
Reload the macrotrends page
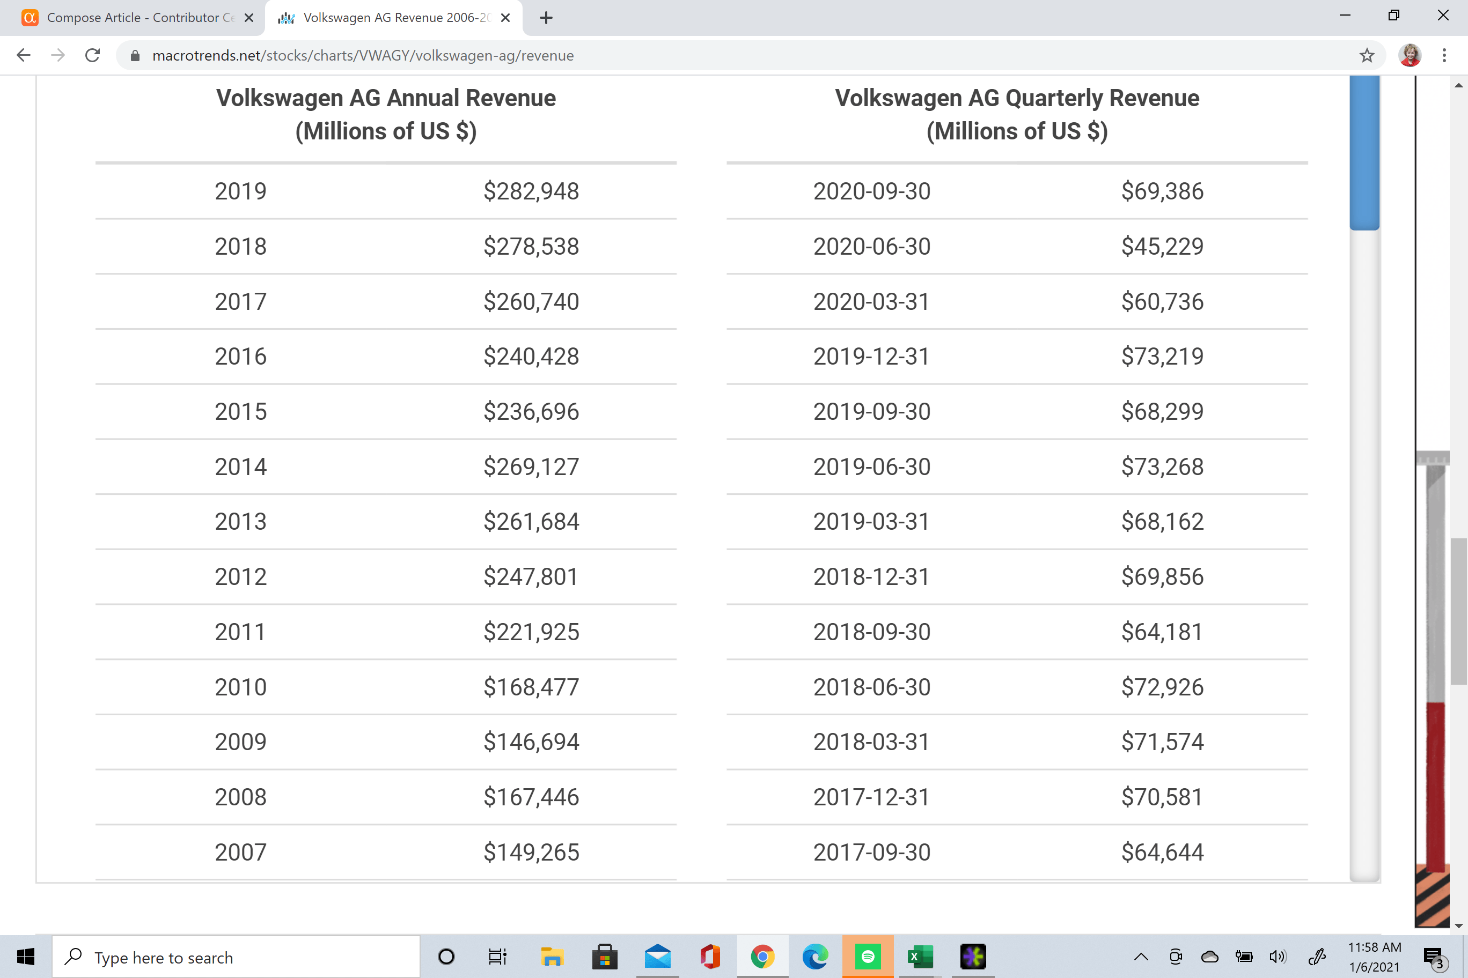pyautogui.click(x=92, y=56)
